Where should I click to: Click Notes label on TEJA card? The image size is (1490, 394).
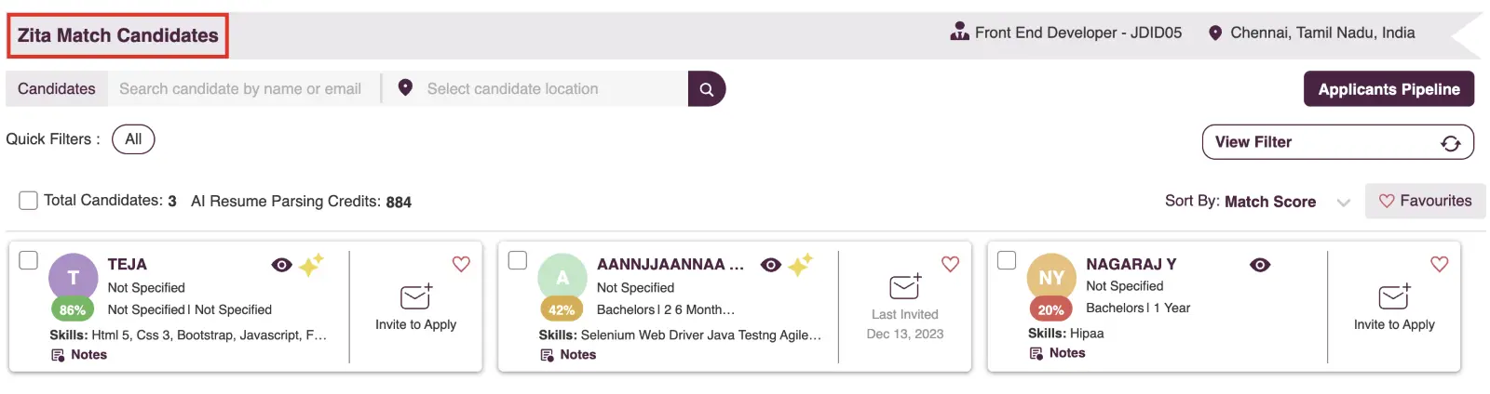click(x=88, y=355)
